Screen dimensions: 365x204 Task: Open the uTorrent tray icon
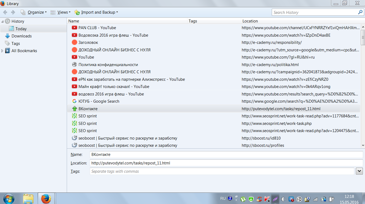click(243, 199)
